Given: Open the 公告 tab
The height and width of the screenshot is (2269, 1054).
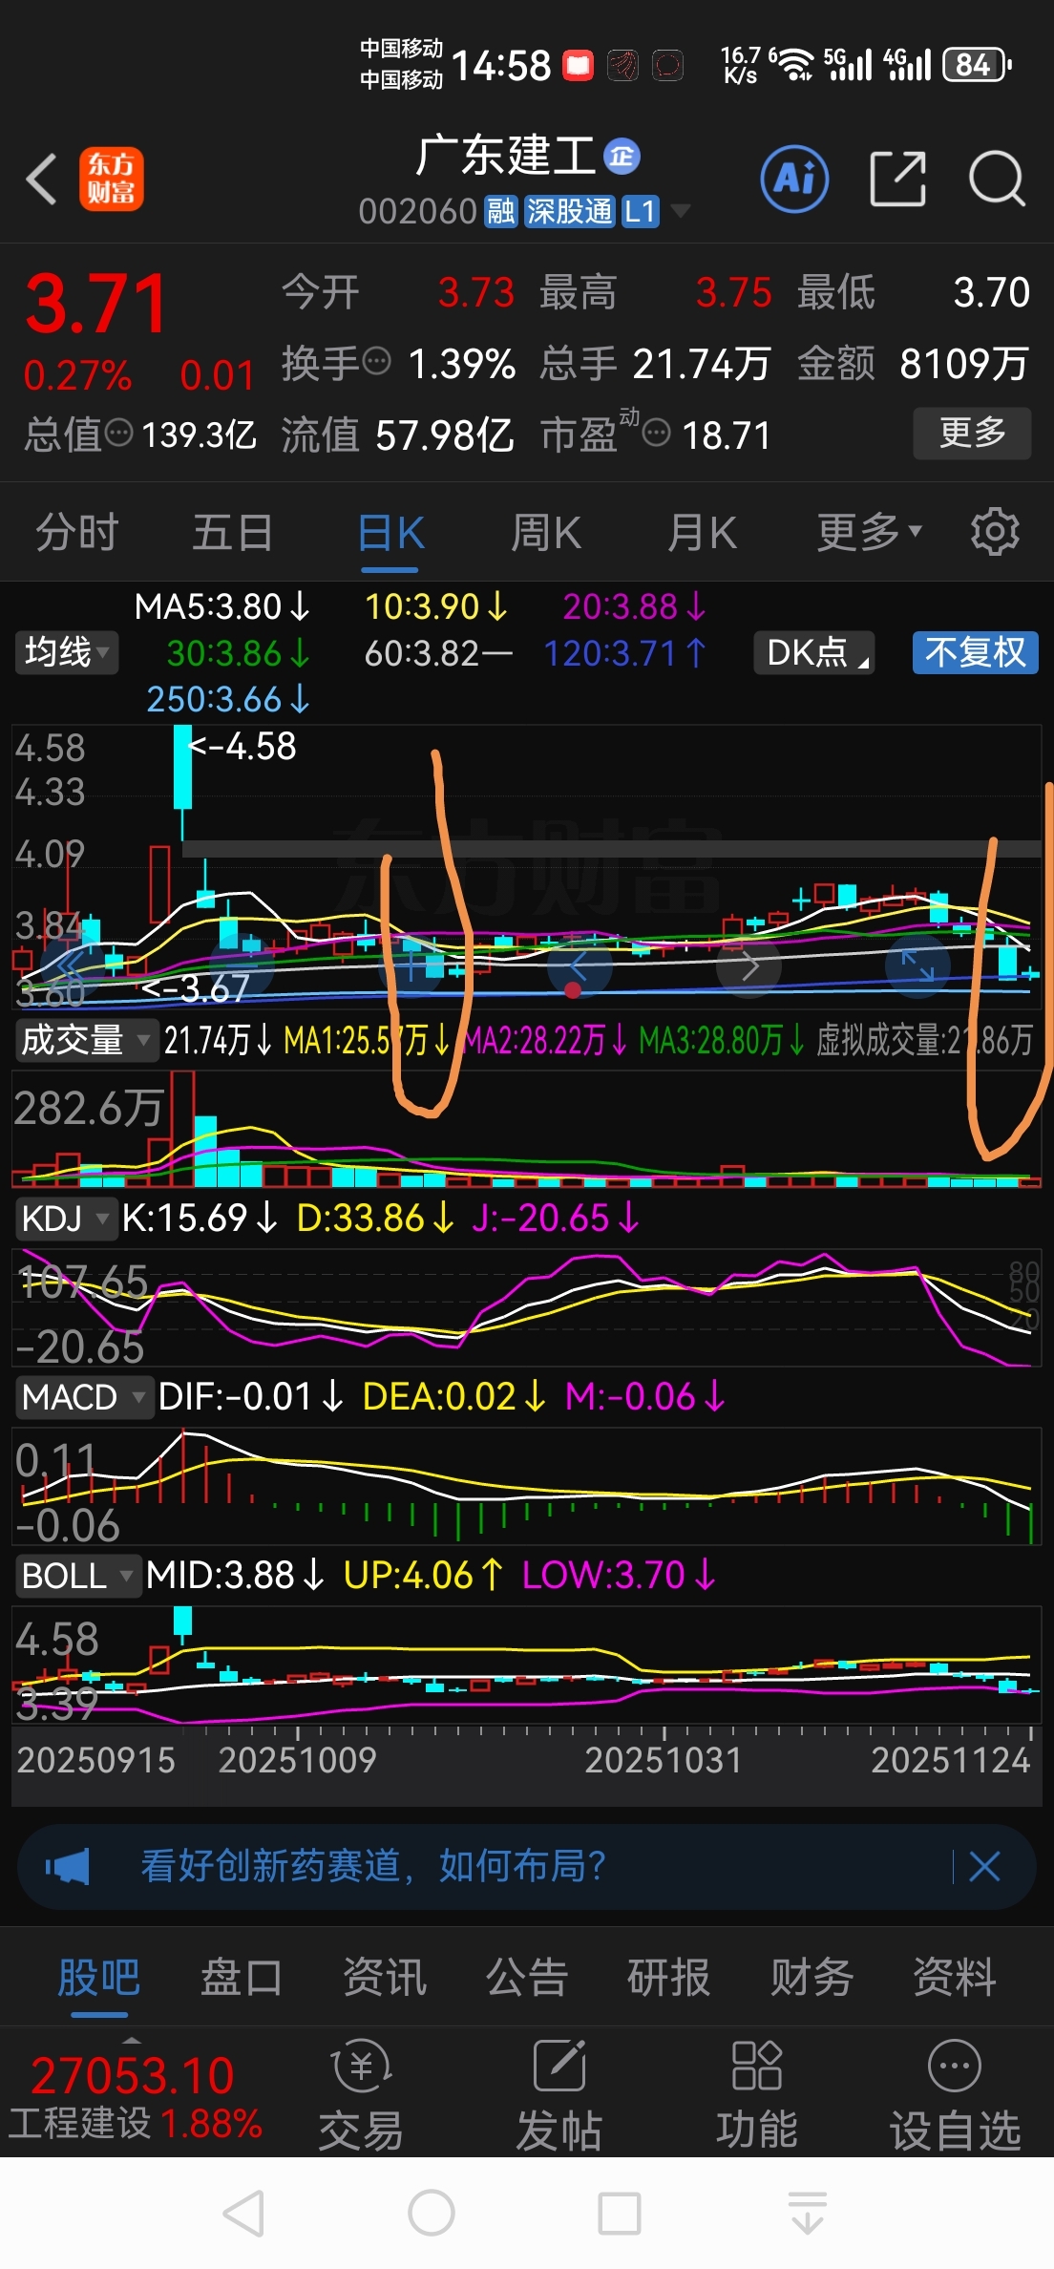Looking at the screenshot, I should [526, 1977].
